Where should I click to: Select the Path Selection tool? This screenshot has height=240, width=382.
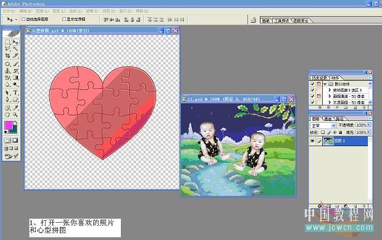[x=7, y=93]
